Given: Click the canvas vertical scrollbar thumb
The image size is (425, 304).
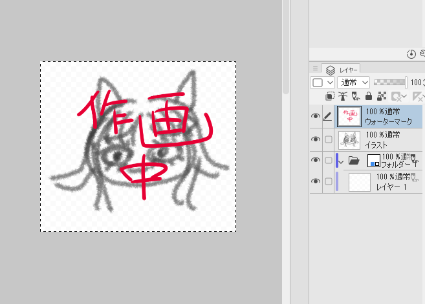Looking at the screenshot, I should (285, 47).
